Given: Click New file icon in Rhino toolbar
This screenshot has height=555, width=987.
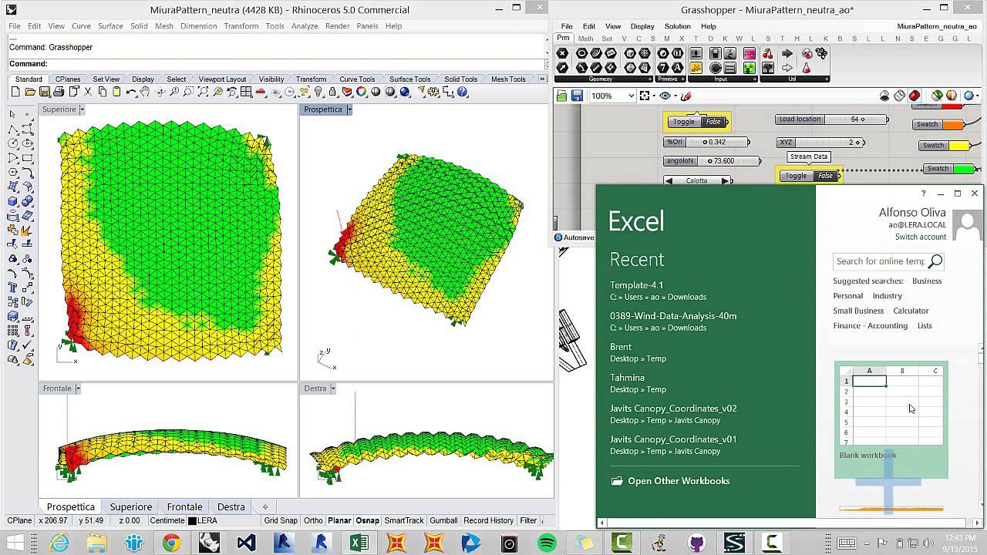Looking at the screenshot, I should tap(15, 92).
